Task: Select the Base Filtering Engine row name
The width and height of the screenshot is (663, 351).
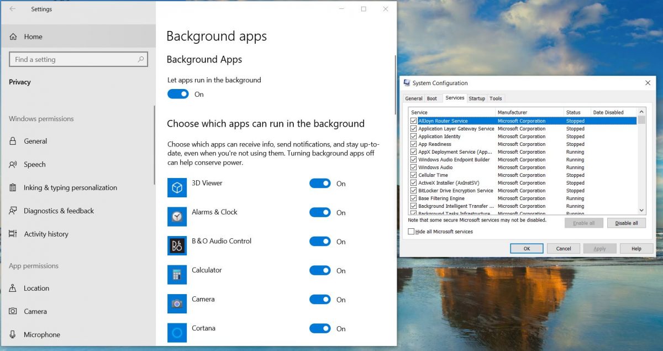Action: point(441,198)
